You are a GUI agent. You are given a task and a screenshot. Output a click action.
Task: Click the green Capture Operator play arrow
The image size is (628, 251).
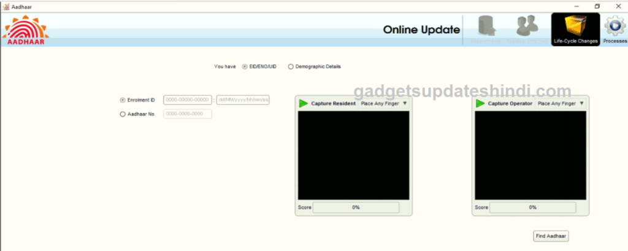coord(480,104)
